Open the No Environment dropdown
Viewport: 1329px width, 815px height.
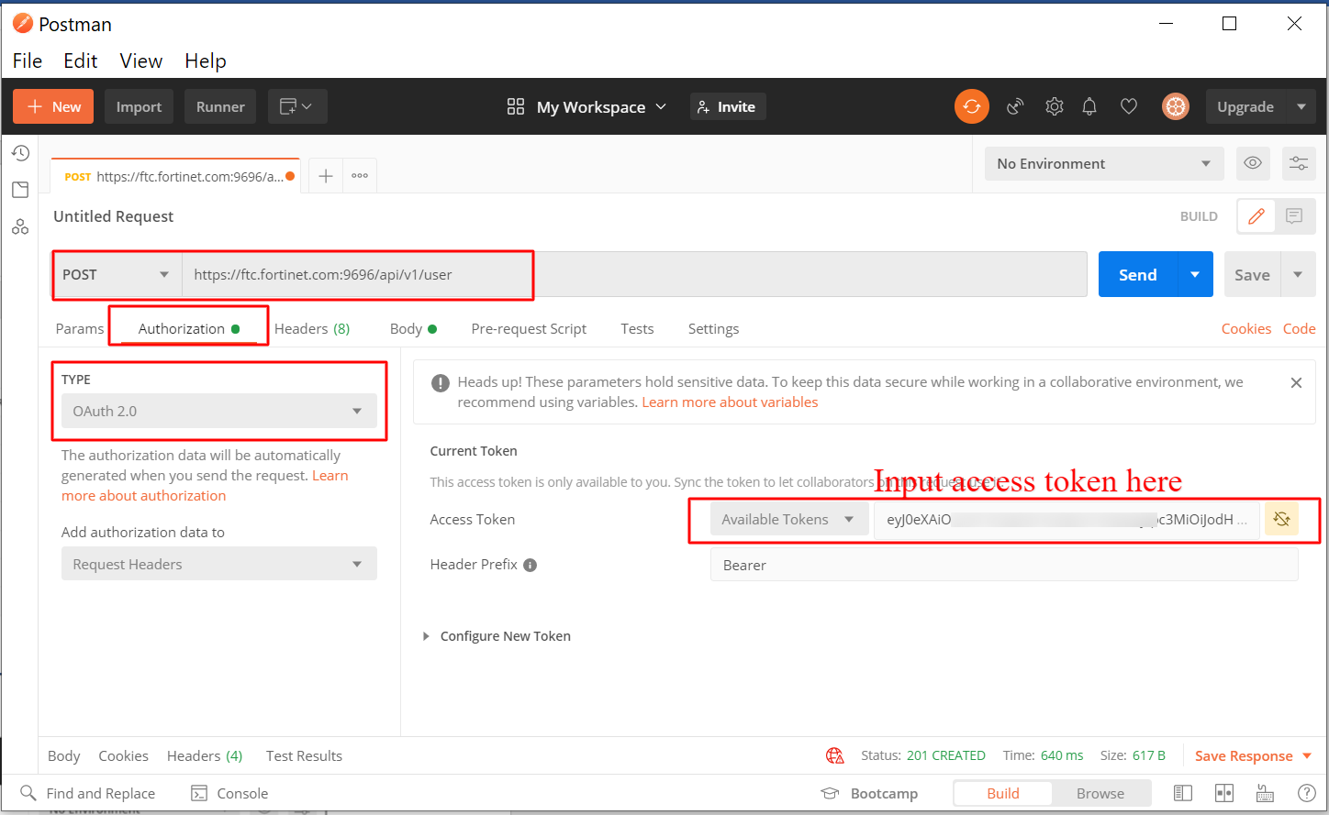pos(1104,163)
